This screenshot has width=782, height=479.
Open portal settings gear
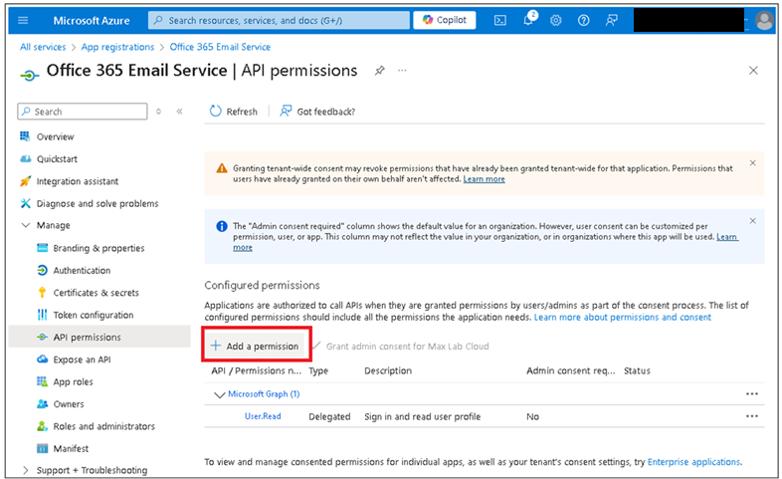555,21
